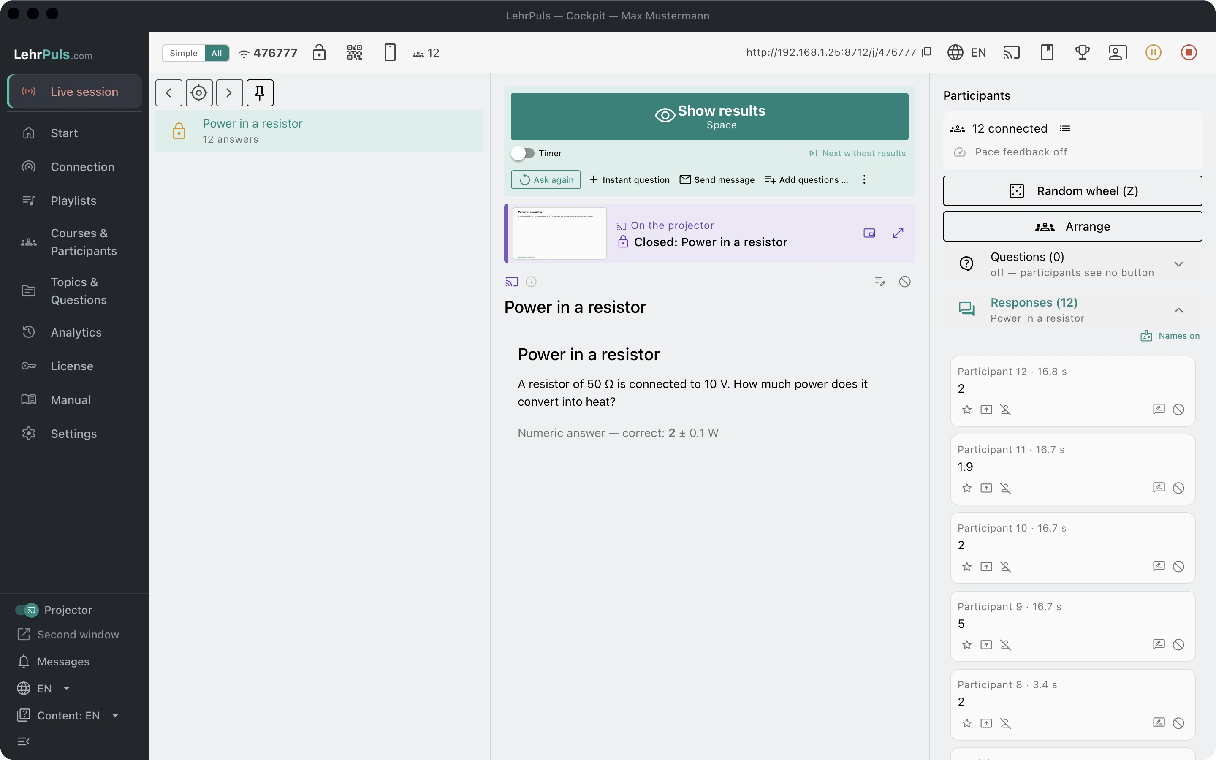This screenshot has height=760, width=1216.
Task: Toggle the Timer switch
Action: pyautogui.click(x=523, y=153)
